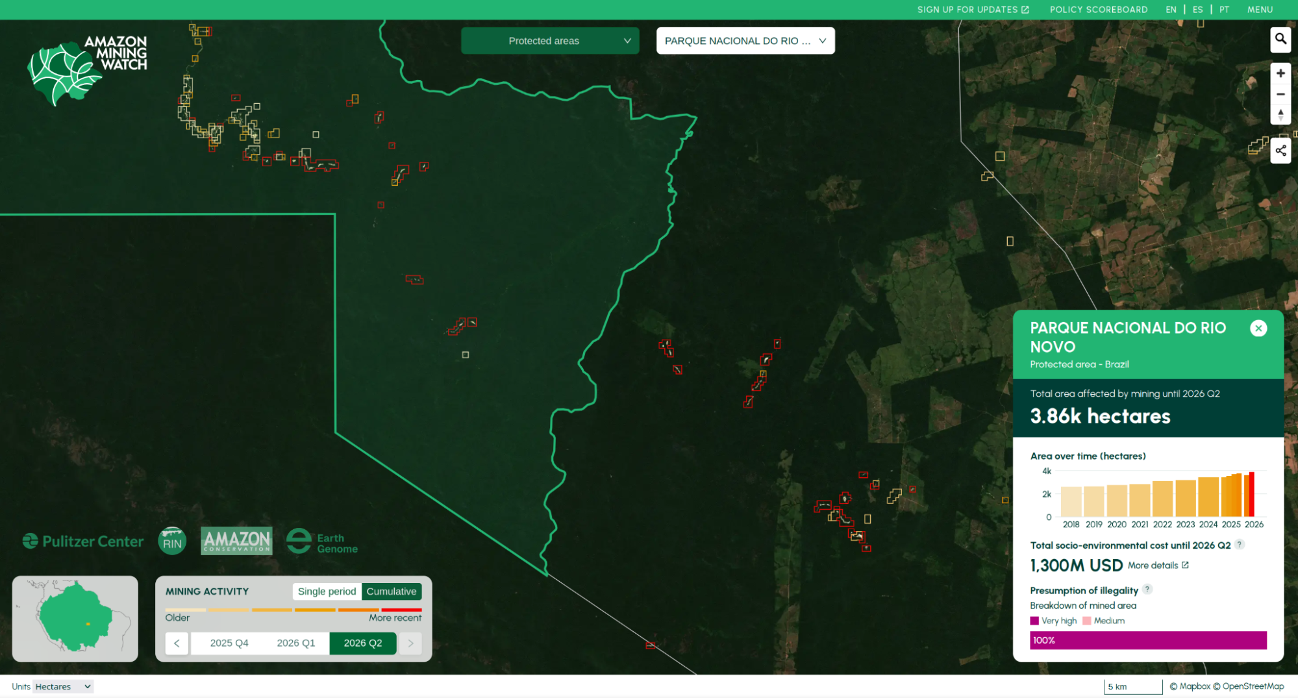
Task: Select the 2025 Q4 period
Action: 229,643
